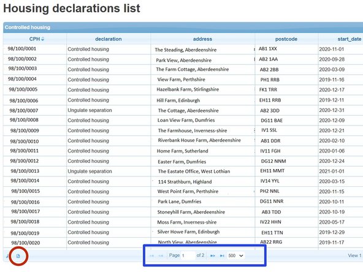
Task: Select CPH cell 98/100/0005
Action: click(x=23, y=89)
